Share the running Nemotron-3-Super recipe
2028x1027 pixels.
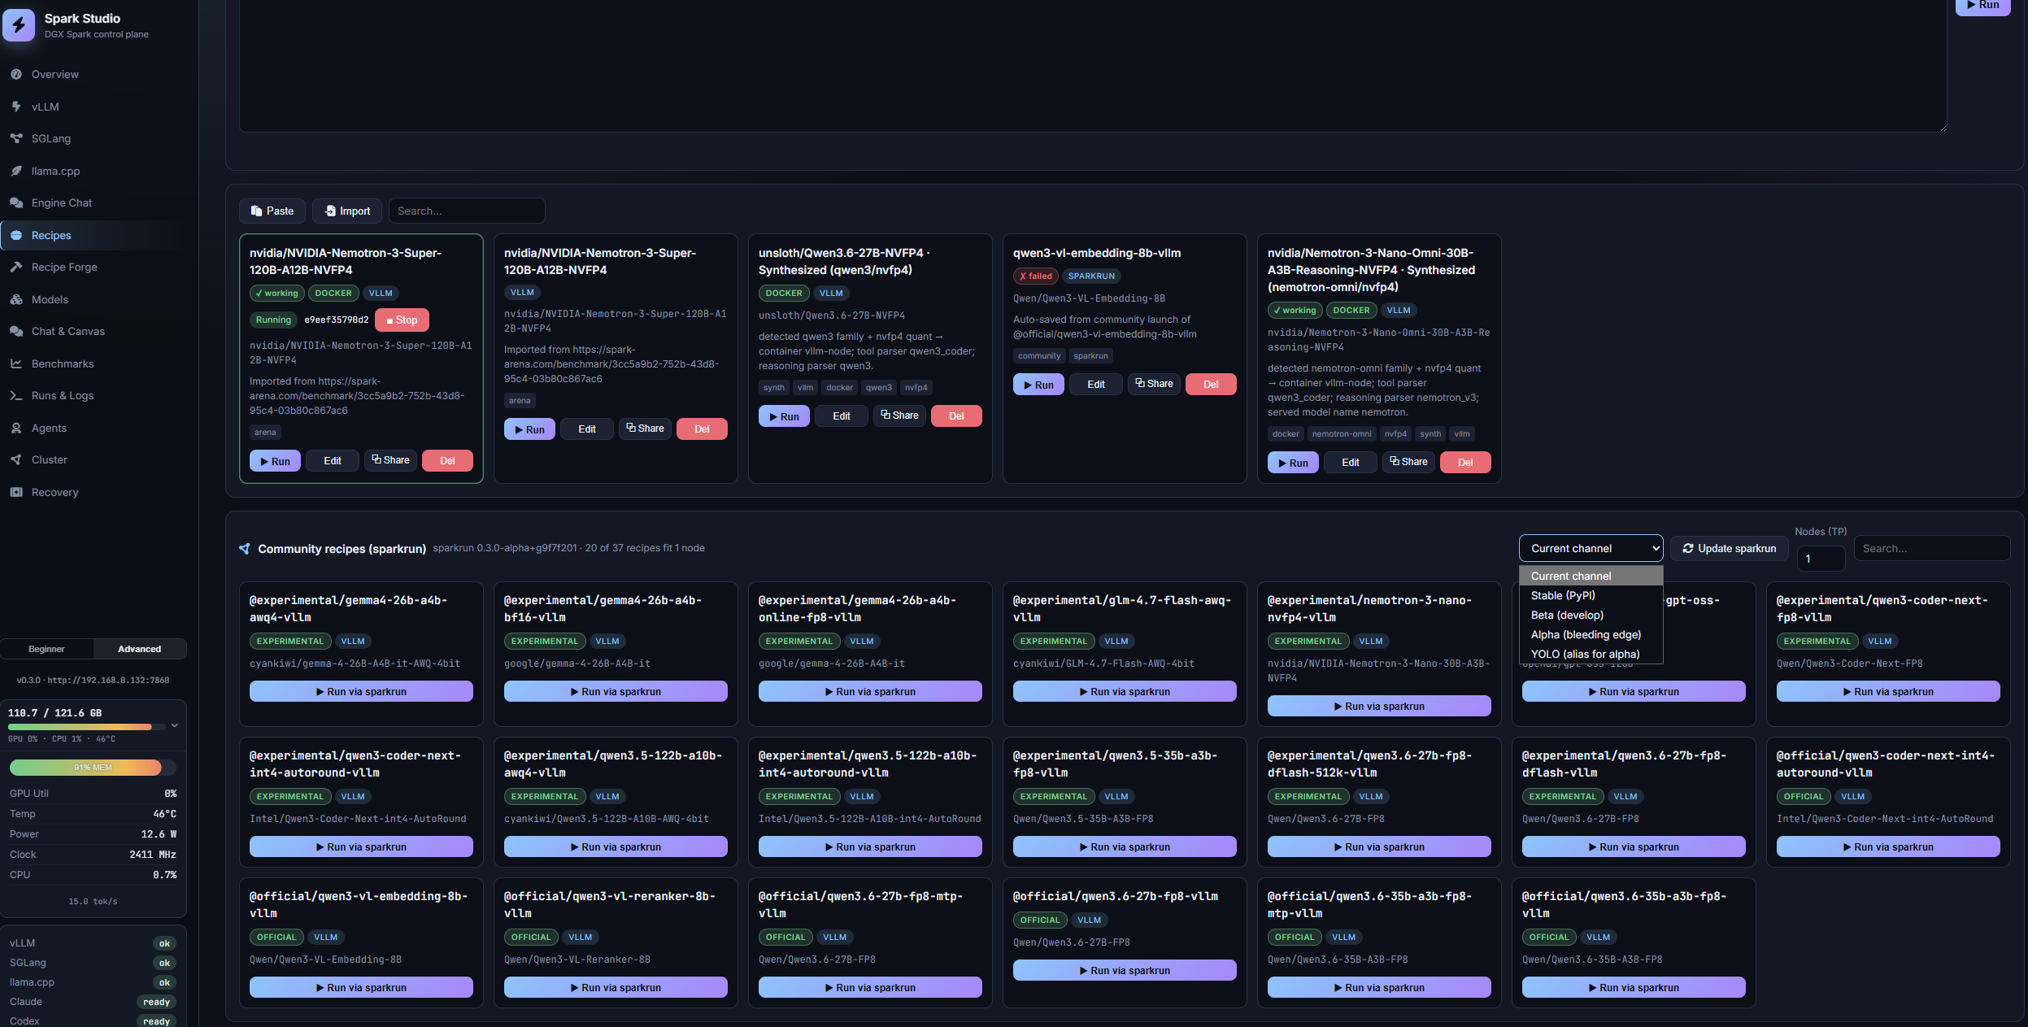click(x=391, y=460)
